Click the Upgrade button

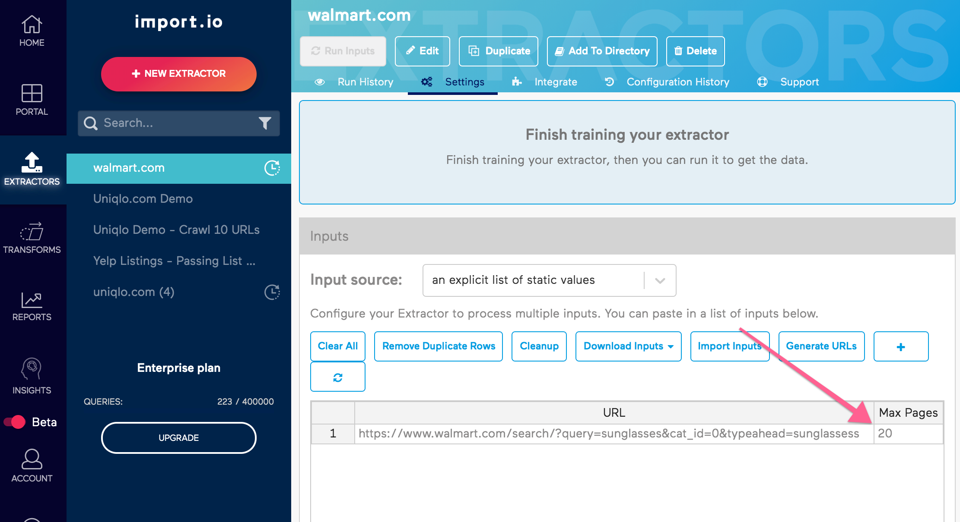click(178, 438)
